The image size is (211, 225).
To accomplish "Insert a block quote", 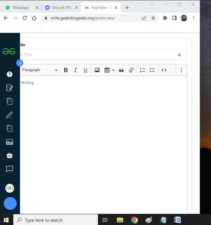I will pos(121,70).
